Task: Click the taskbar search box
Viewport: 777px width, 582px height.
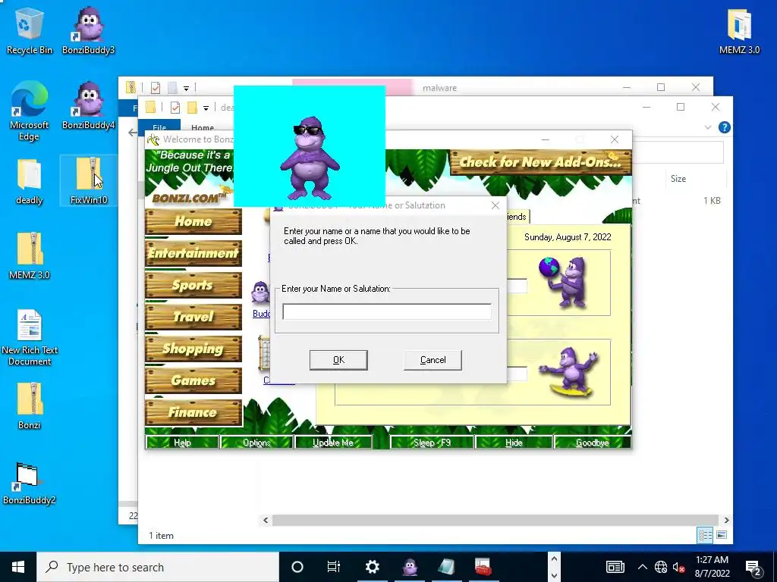Action: (159, 567)
